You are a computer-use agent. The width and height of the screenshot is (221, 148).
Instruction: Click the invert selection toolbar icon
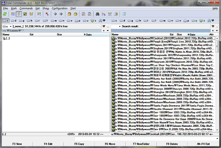tap(39, 14)
